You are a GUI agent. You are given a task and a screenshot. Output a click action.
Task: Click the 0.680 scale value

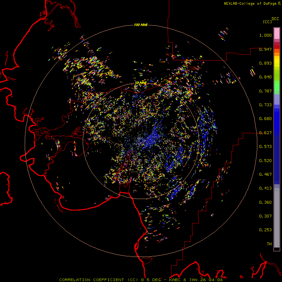[x=265, y=119]
